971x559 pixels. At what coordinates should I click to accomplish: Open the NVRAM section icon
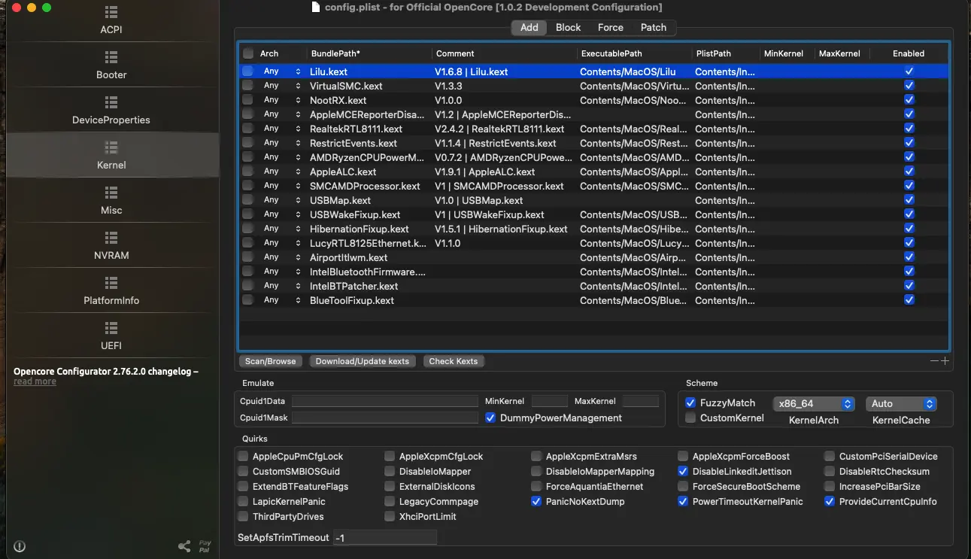111,238
